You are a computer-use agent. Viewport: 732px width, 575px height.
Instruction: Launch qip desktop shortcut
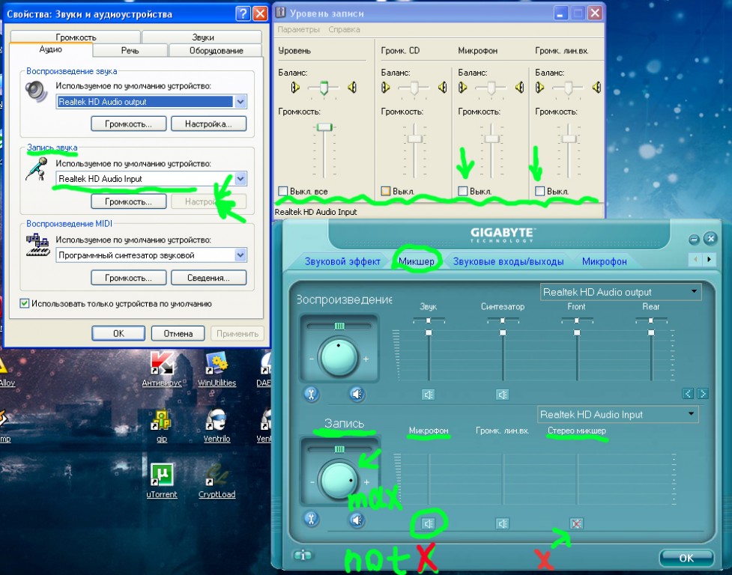[x=162, y=425]
